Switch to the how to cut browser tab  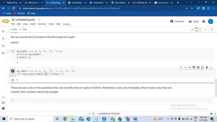pos(163,3)
